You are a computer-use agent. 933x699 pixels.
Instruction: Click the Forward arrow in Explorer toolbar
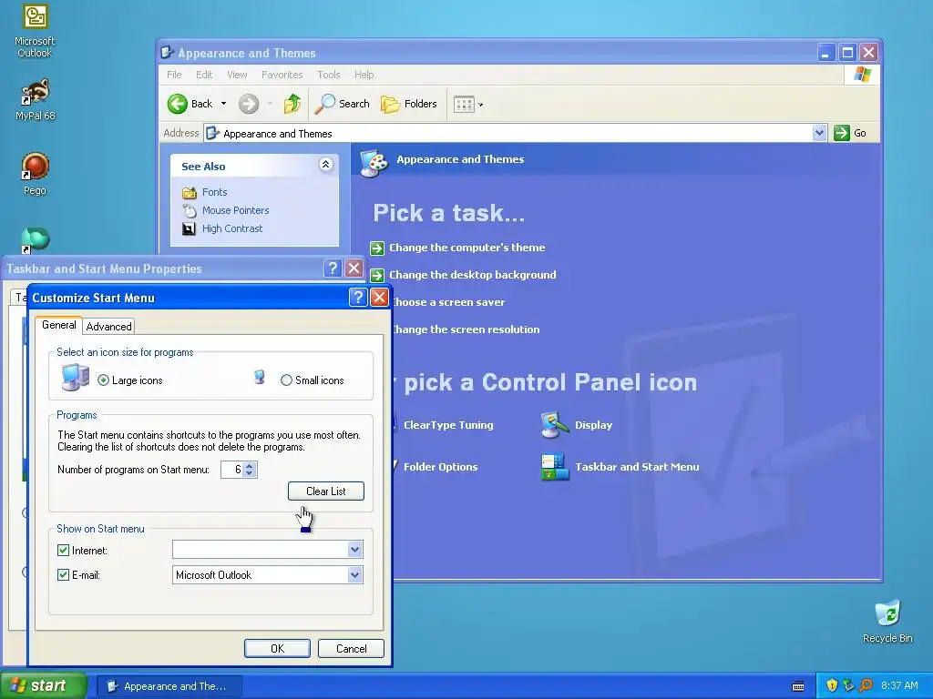point(249,104)
